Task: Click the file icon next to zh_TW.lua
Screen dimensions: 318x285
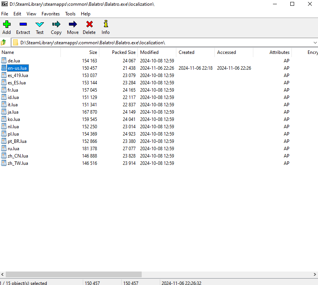Action: (3, 163)
